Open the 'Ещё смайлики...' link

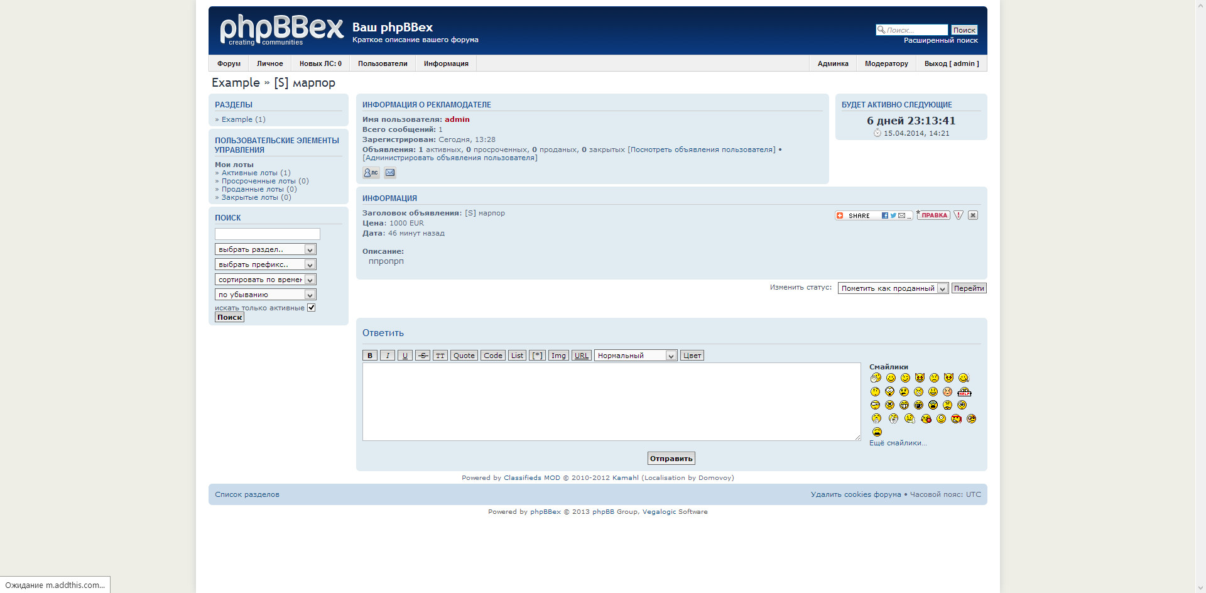[x=898, y=443]
